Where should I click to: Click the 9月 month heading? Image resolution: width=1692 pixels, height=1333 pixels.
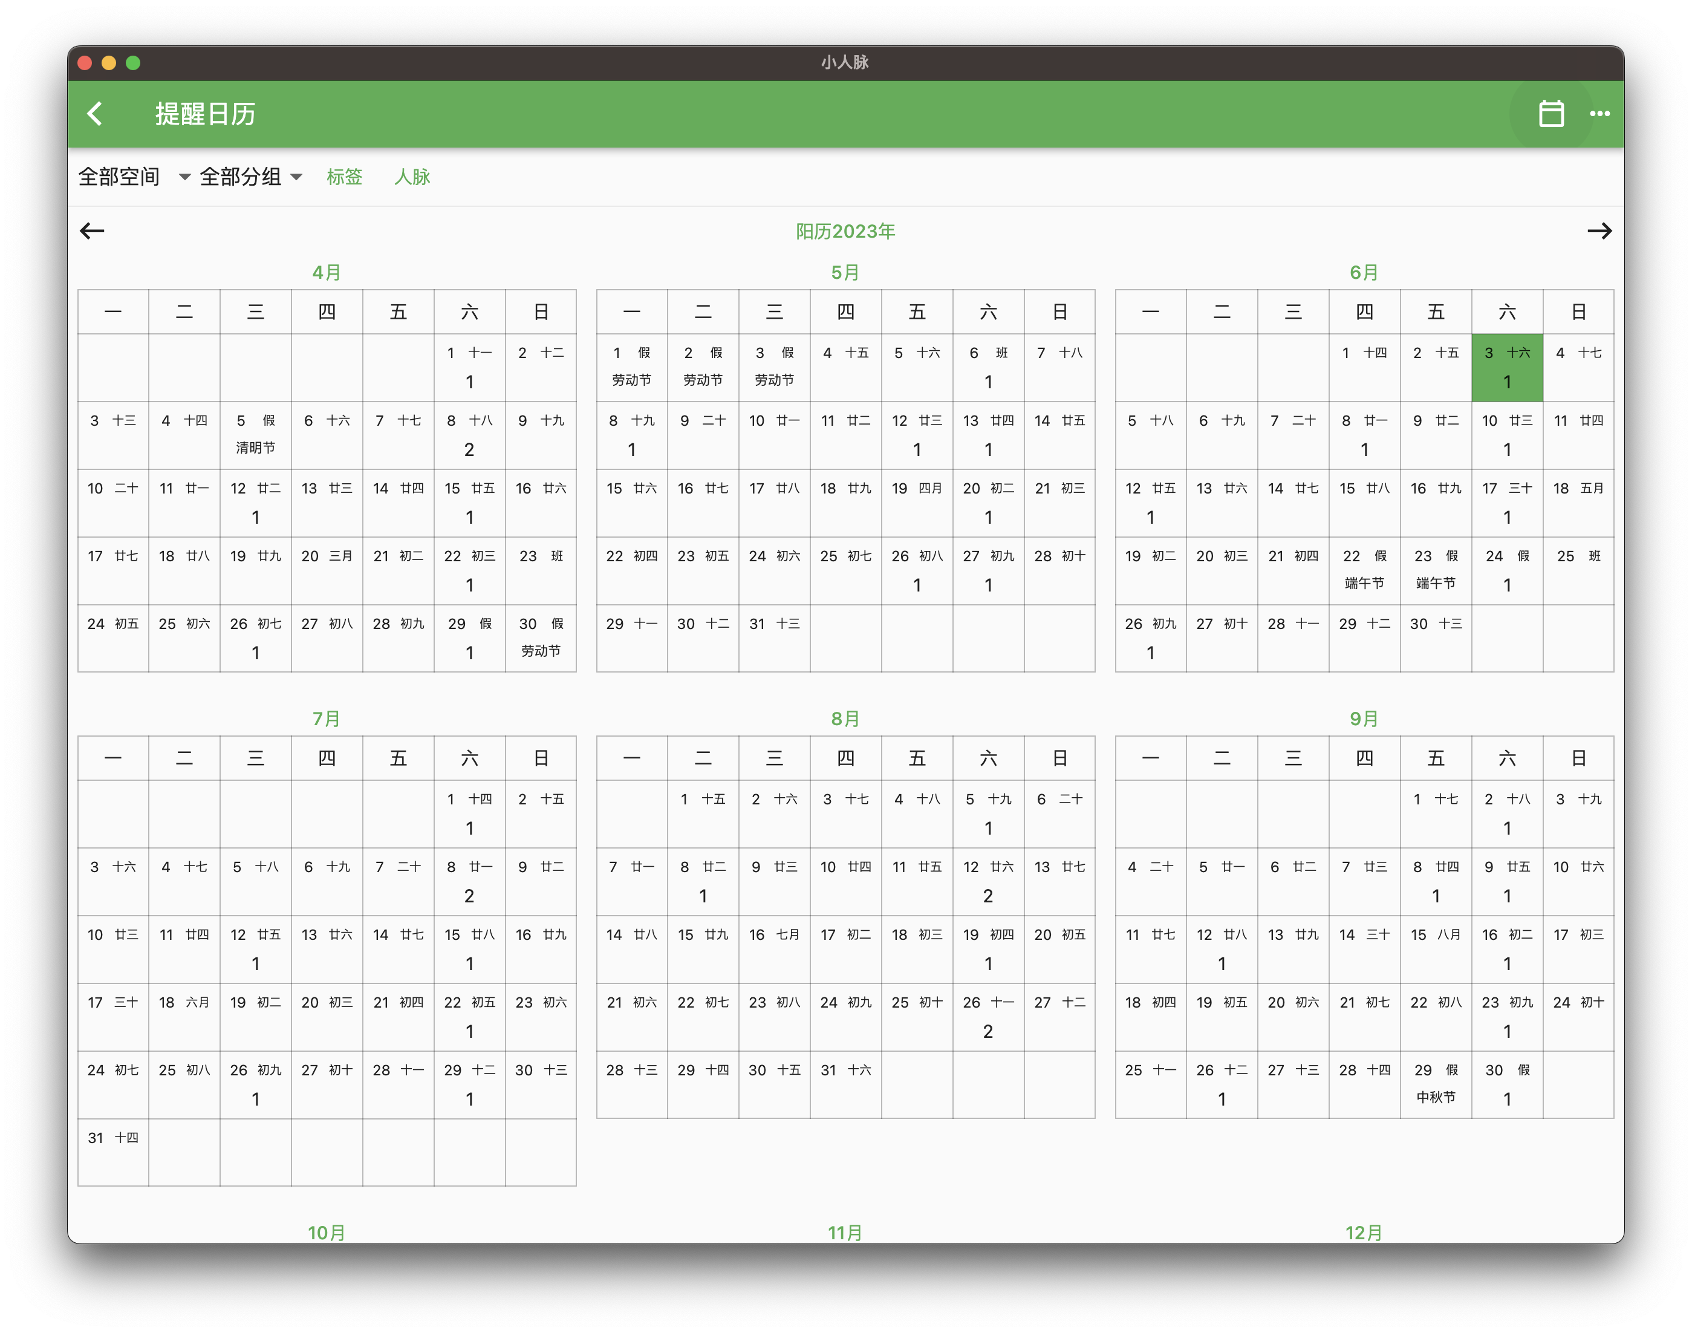click(1364, 719)
